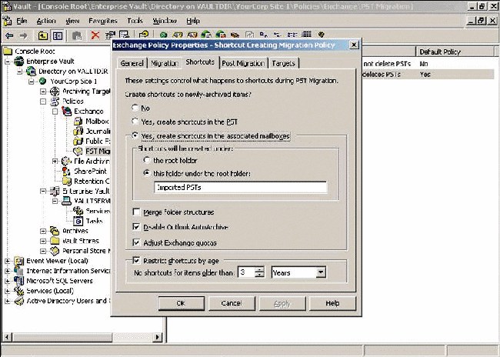Click the Imported PSTs folder name field

(x=238, y=187)
